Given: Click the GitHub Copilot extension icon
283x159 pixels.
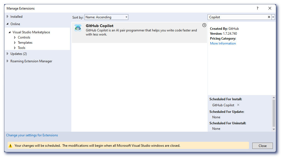Looking at the screenshot, I should pos(78,28).
